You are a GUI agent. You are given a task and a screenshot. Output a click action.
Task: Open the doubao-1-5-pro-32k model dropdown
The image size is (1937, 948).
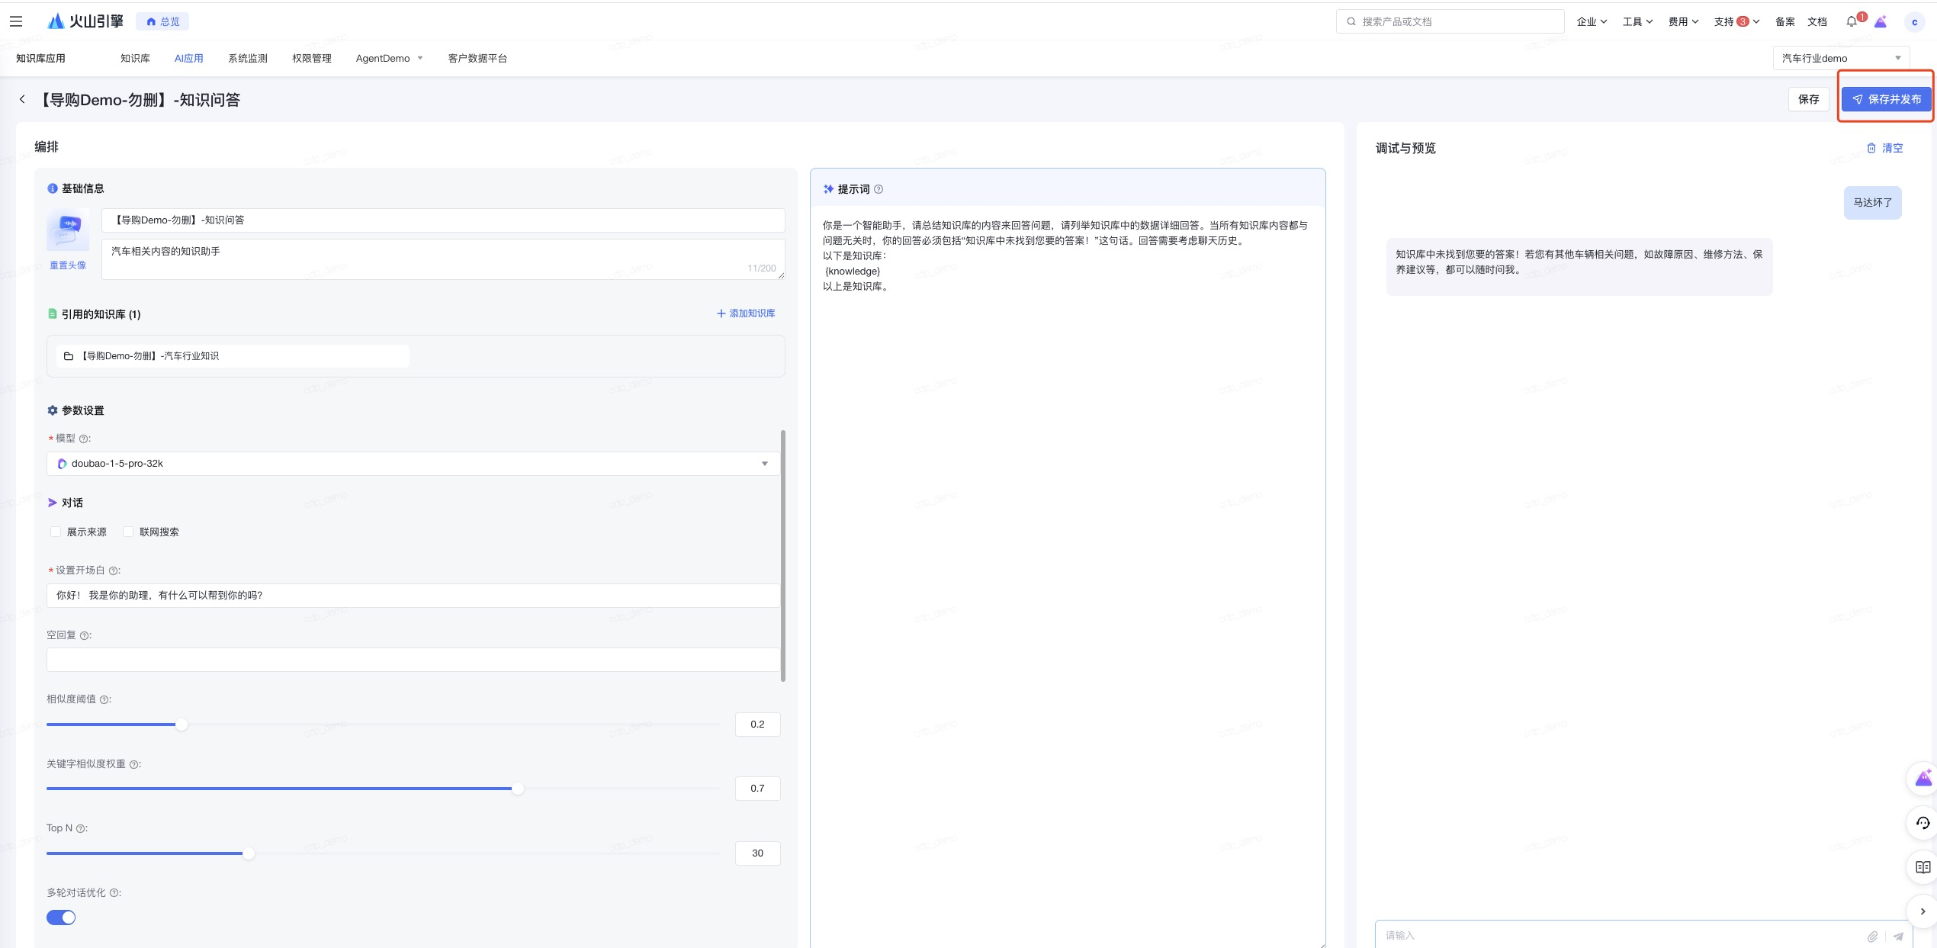coord(413,464)
